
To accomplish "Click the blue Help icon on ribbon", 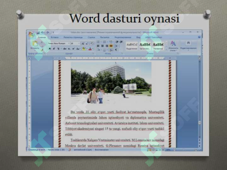I will pyautogui.click(x=199, y=37).
